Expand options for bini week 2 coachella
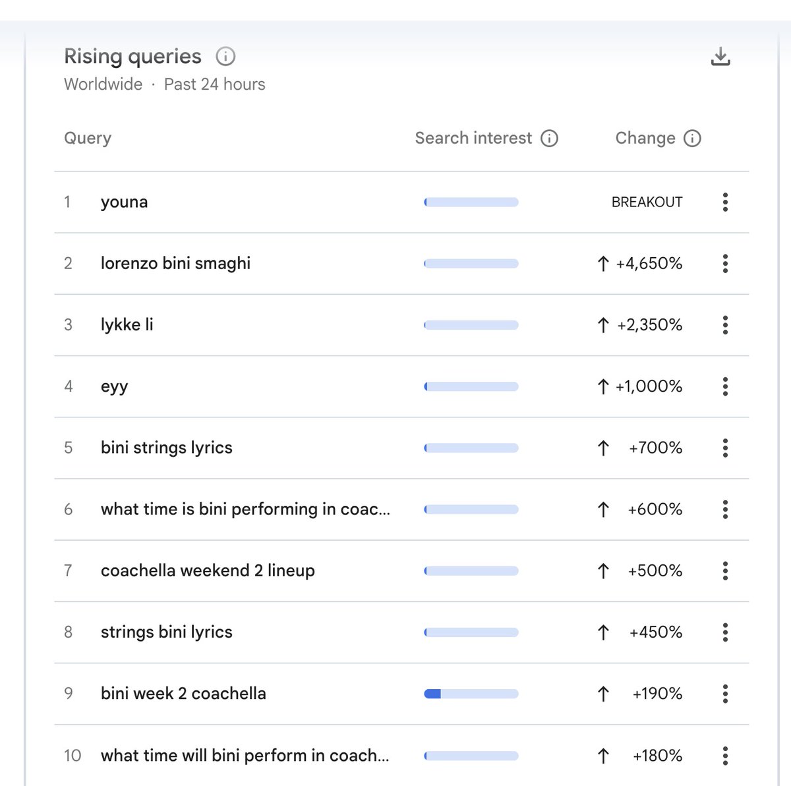 coord(725,694)
